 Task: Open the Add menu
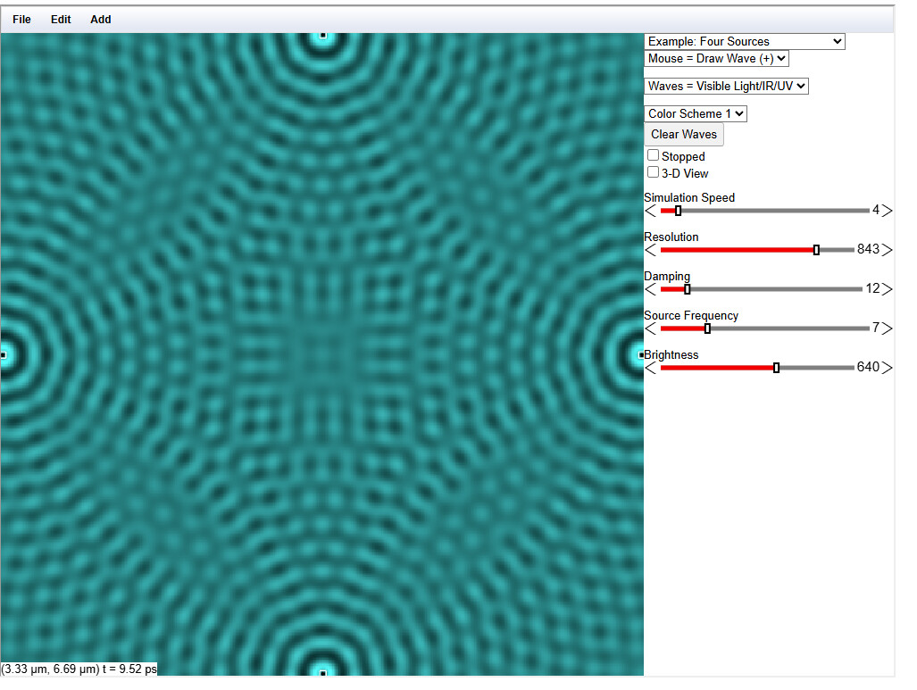pyautogui.click(x=100, y=19)
